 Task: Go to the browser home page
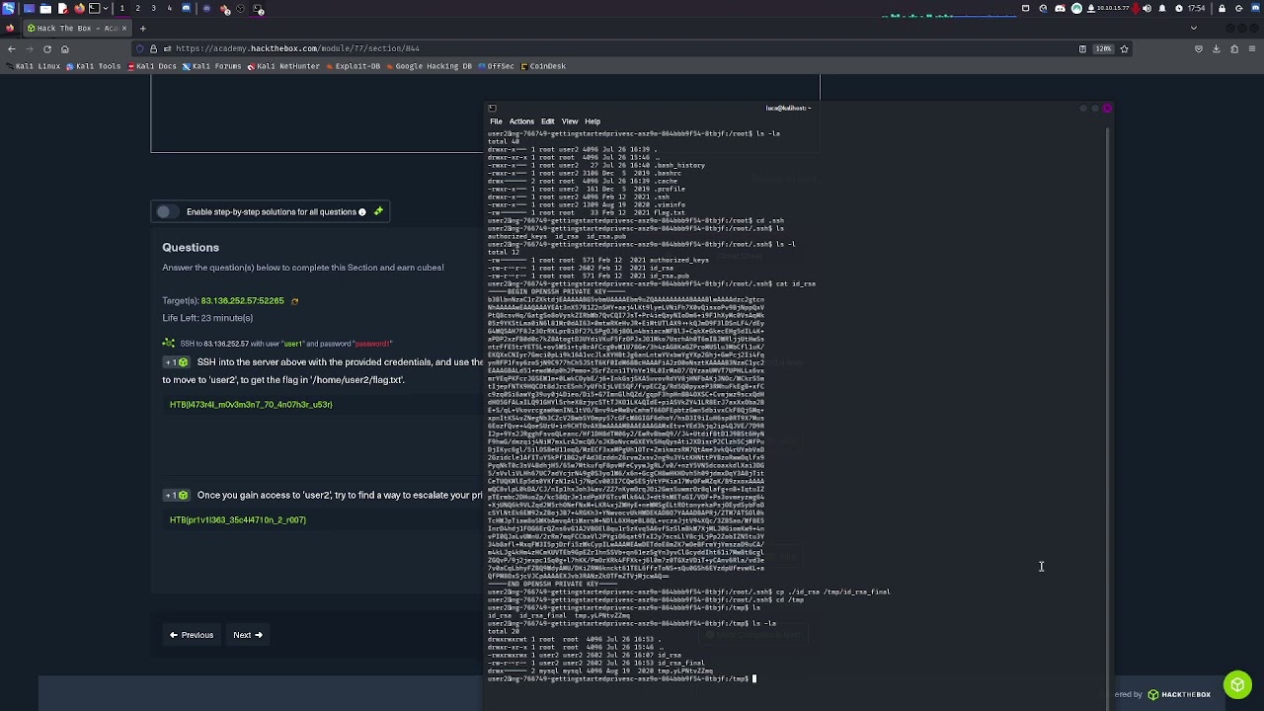click(64, 48)
